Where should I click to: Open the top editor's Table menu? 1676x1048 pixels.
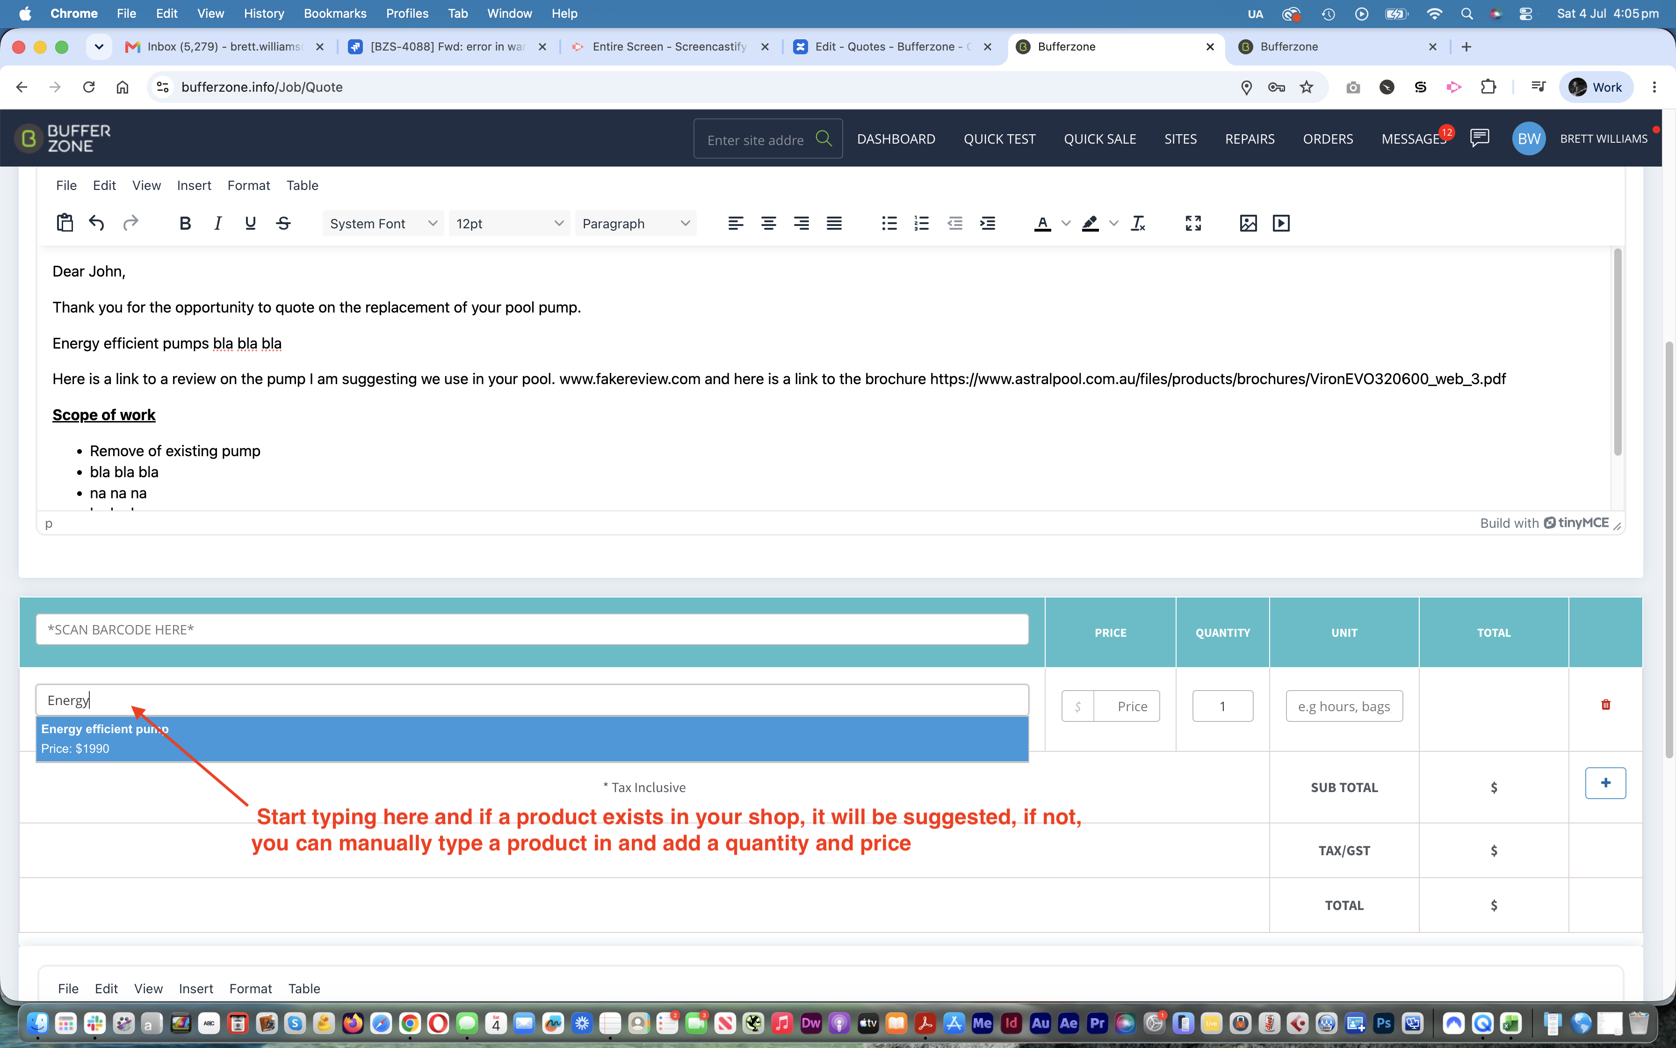303,185
